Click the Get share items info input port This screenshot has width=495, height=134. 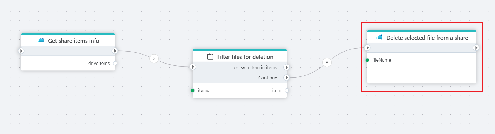[21, 51]
